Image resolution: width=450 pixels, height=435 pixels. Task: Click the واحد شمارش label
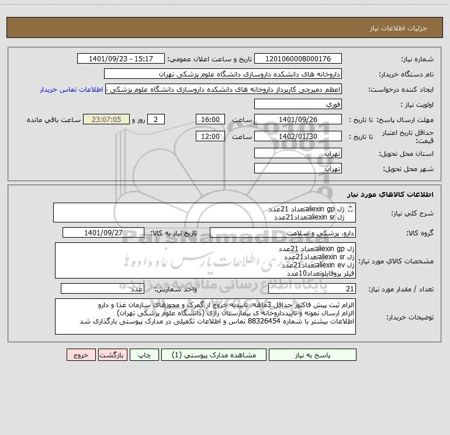tap(176, 289)
